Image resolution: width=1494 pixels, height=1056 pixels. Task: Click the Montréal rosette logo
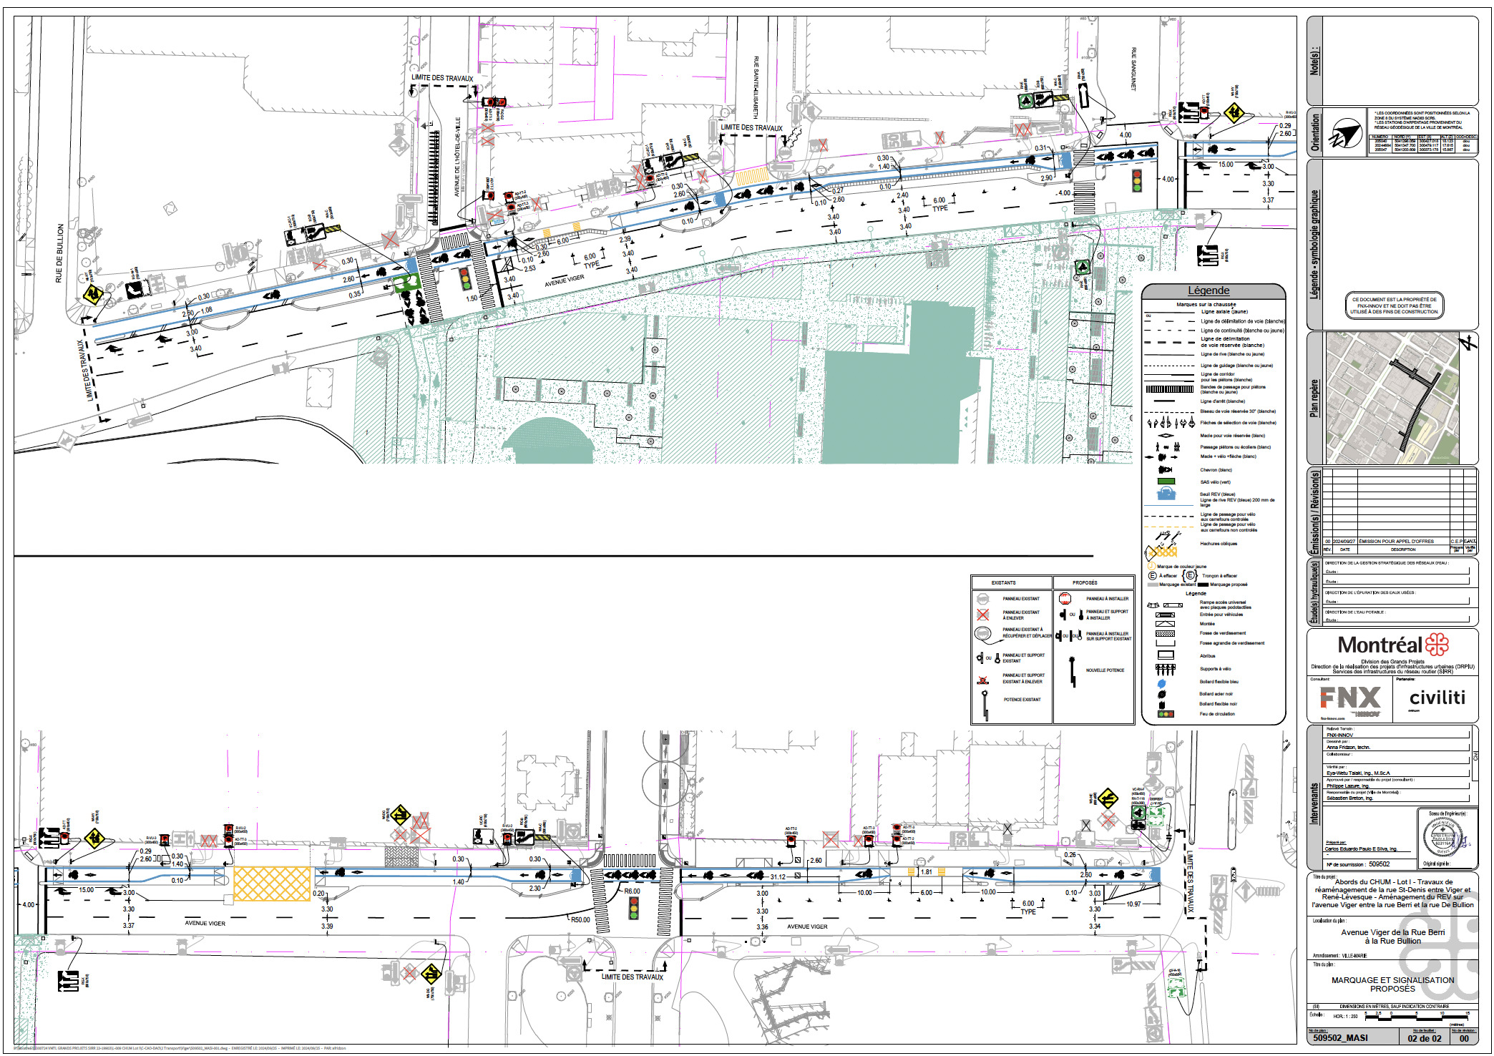1437,644
